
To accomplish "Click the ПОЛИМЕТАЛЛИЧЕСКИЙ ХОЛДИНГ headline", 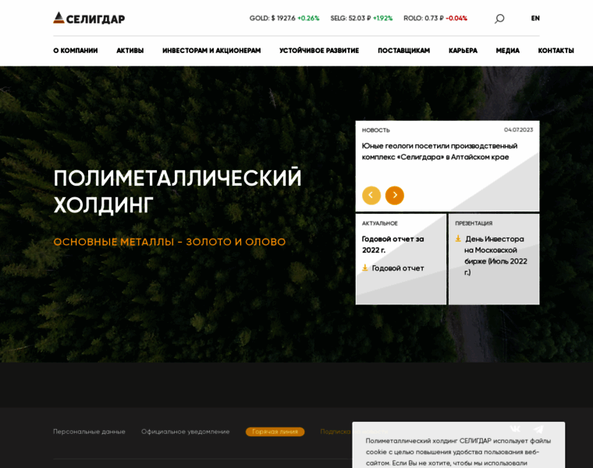I will tap(177, 191).
